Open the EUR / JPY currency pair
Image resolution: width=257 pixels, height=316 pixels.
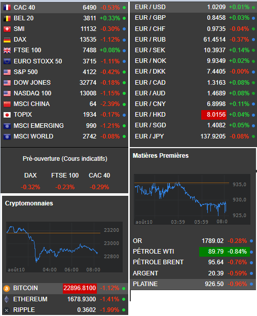(x=150, y=136)
